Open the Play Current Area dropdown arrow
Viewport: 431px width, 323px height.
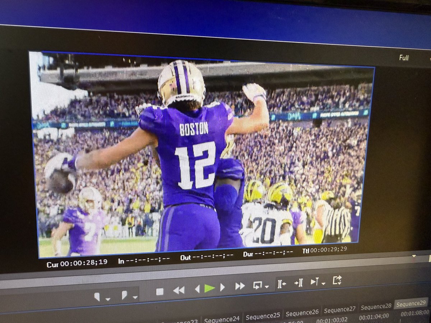pyautogui.click(x=323, y=284)
